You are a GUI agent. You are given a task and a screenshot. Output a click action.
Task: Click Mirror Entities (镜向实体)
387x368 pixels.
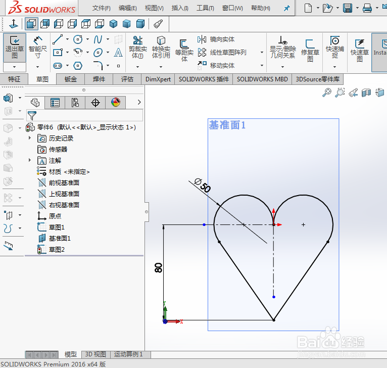216,39
